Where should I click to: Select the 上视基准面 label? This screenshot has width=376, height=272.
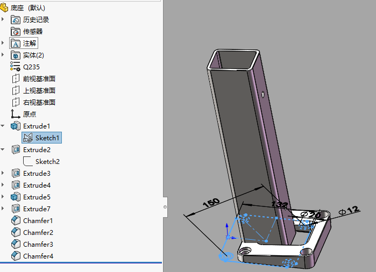point(39,90)
